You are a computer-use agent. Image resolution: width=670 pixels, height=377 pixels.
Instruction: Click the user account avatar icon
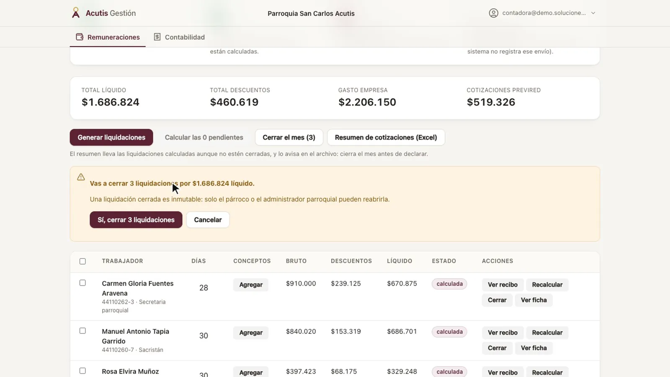pos(494,13)
